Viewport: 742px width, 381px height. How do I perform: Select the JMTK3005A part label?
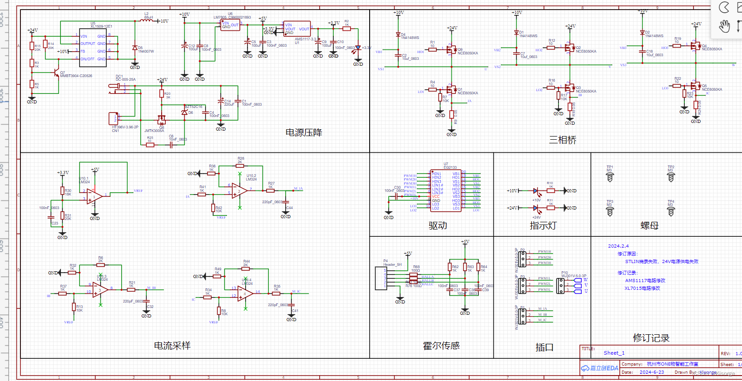(154, 131)
